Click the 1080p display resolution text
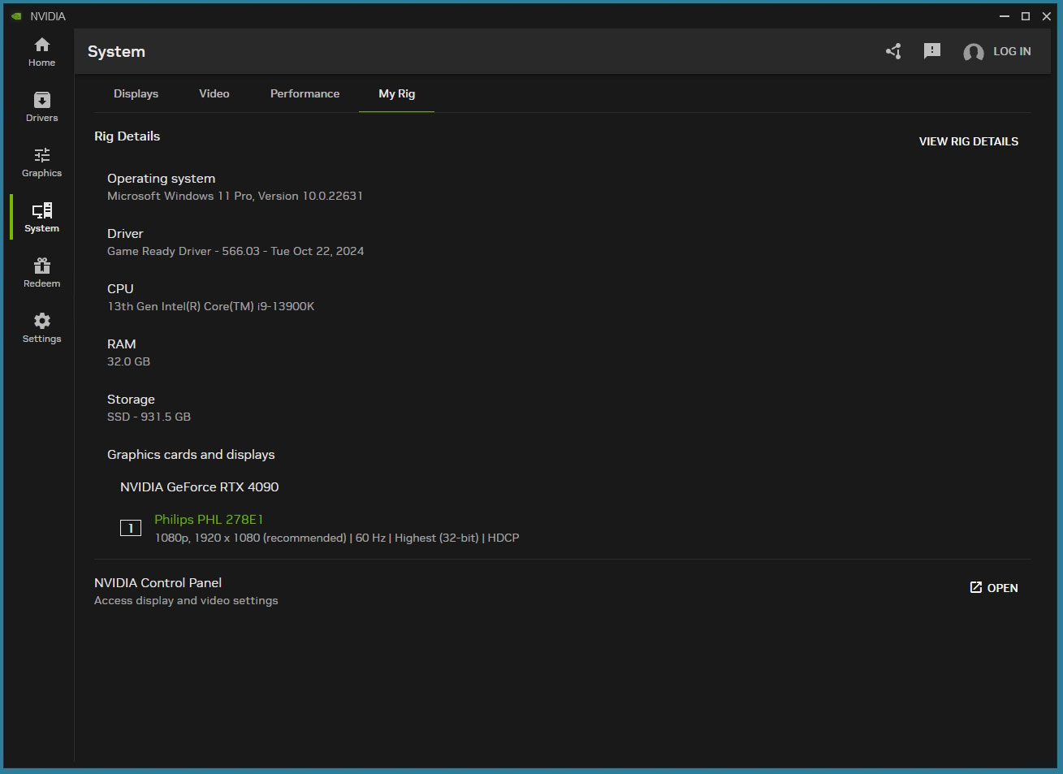The width and height of the screenshot is (1063, 774). (337, 538)
